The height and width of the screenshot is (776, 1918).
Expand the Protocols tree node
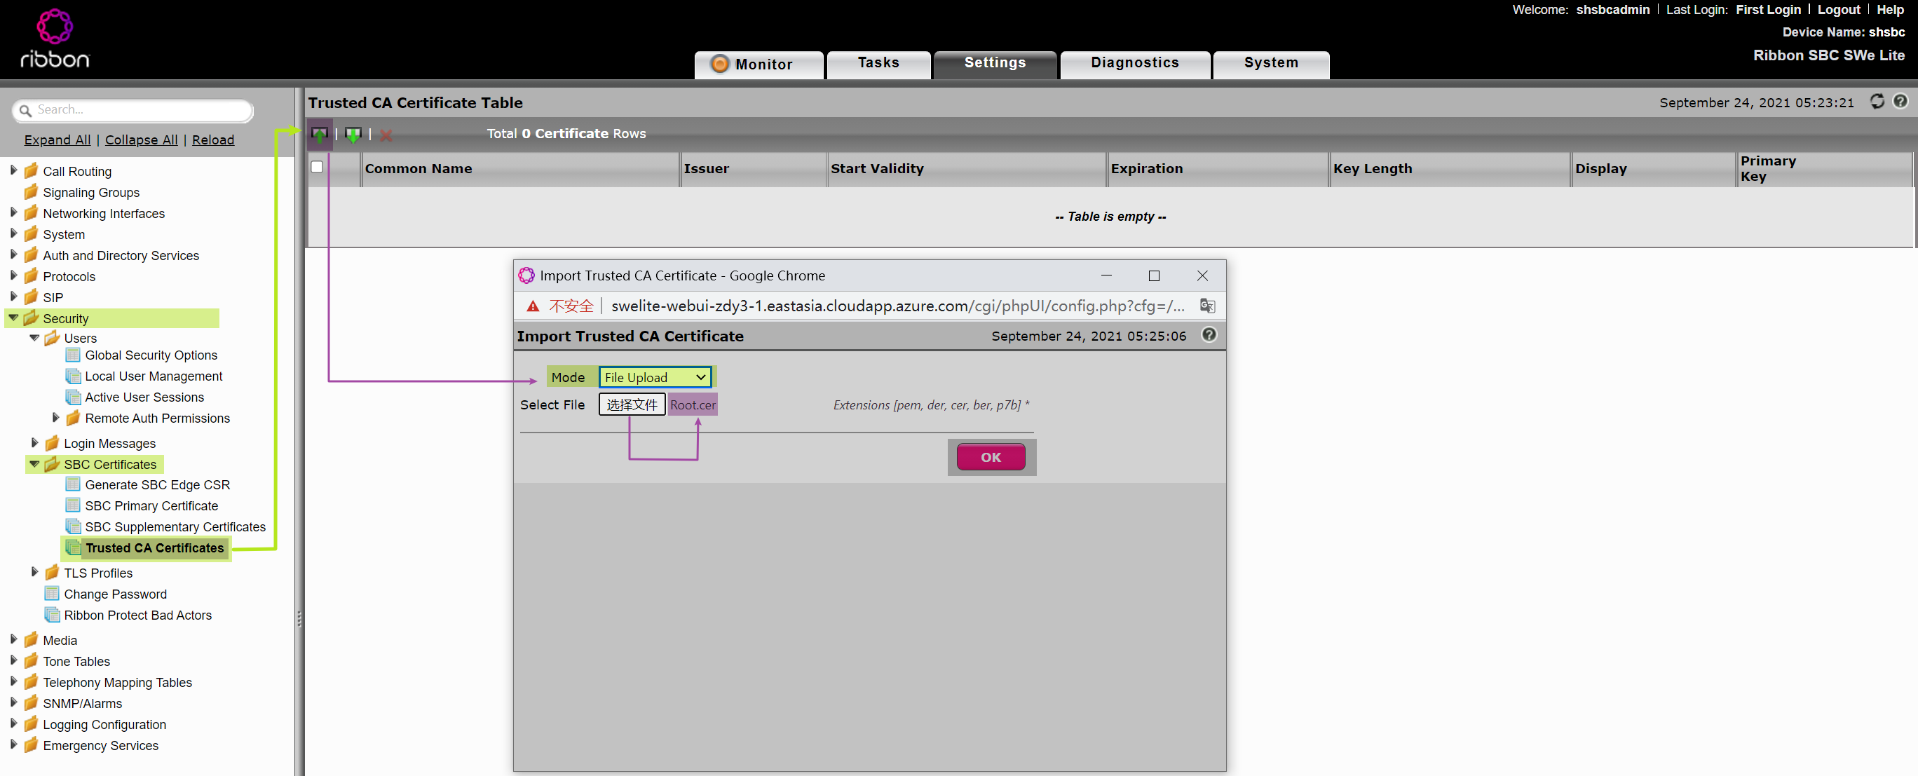point(13,275)
